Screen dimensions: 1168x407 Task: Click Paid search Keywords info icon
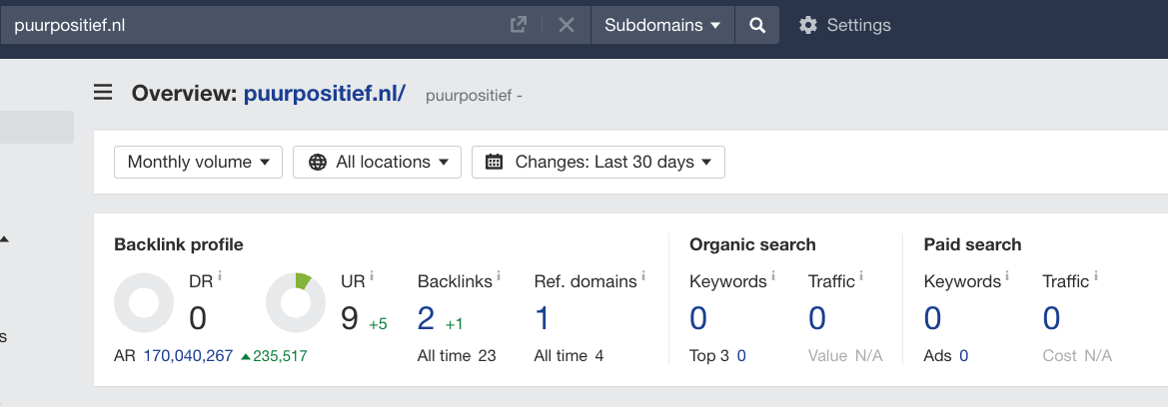pyautogui.click(x=1007, y=276)
